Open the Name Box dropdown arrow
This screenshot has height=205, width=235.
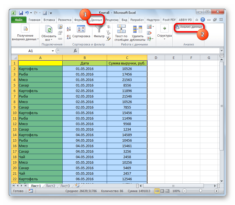coord(53,51)
